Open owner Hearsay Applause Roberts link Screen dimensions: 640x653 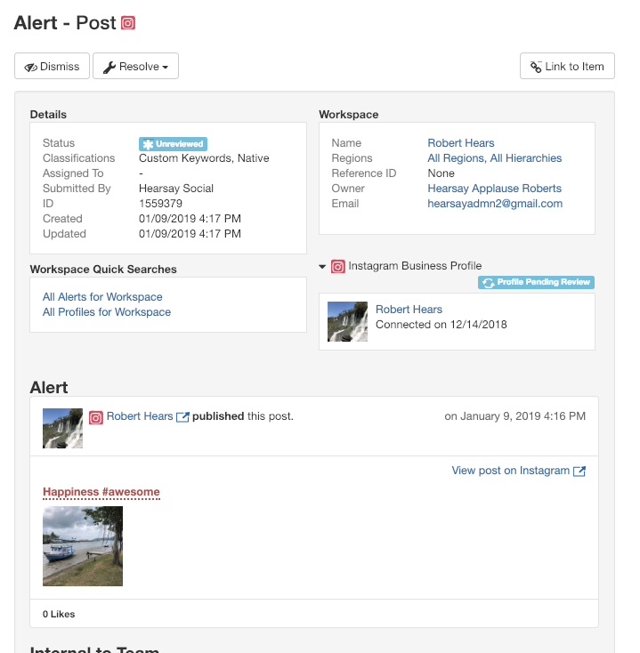tap(495, 189)
